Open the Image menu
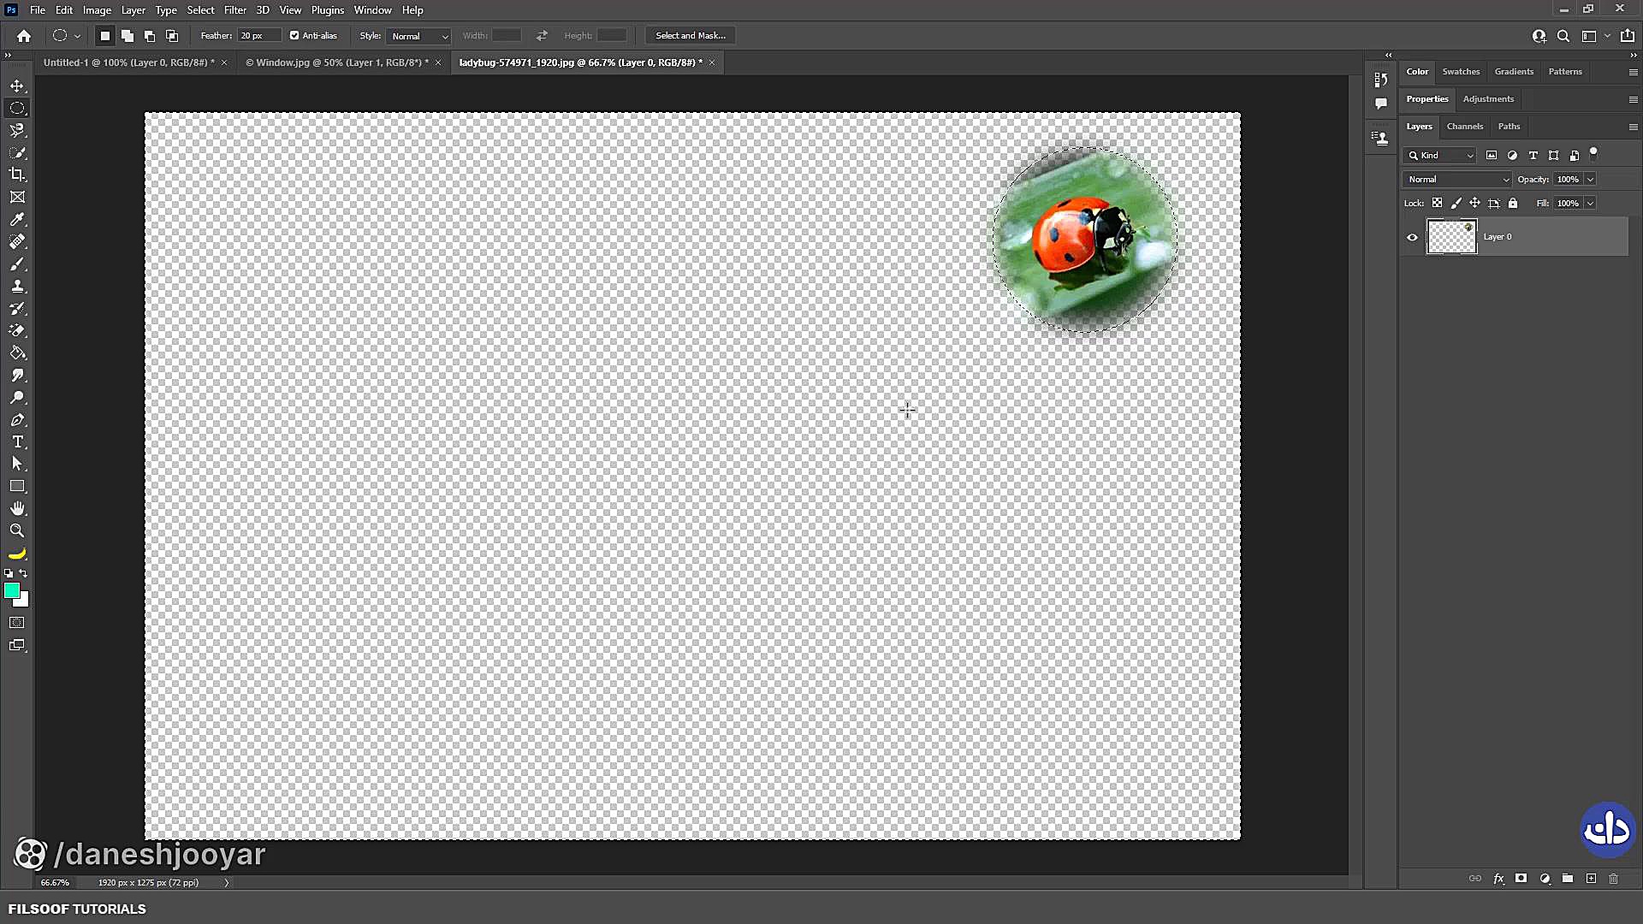The width and height of the screenshot is (1643, 924). coord(97,10)
